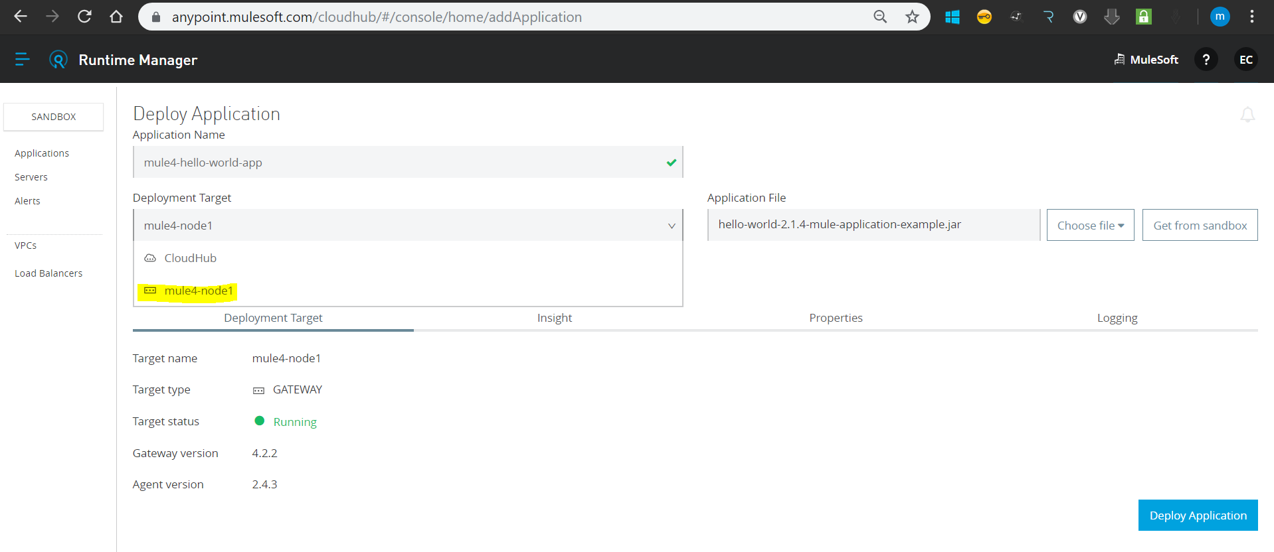This screenshot has width=1274, height=552.
Task: Select mule4-node1 from the target list
Action: pos(198,291)
